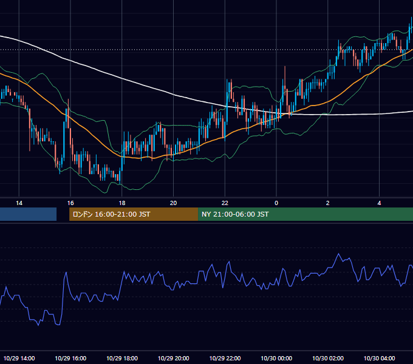Viewport: 413px width, 364px height.
Task: Select the blue session bar before ロンドン
Action: pos(28,214)
